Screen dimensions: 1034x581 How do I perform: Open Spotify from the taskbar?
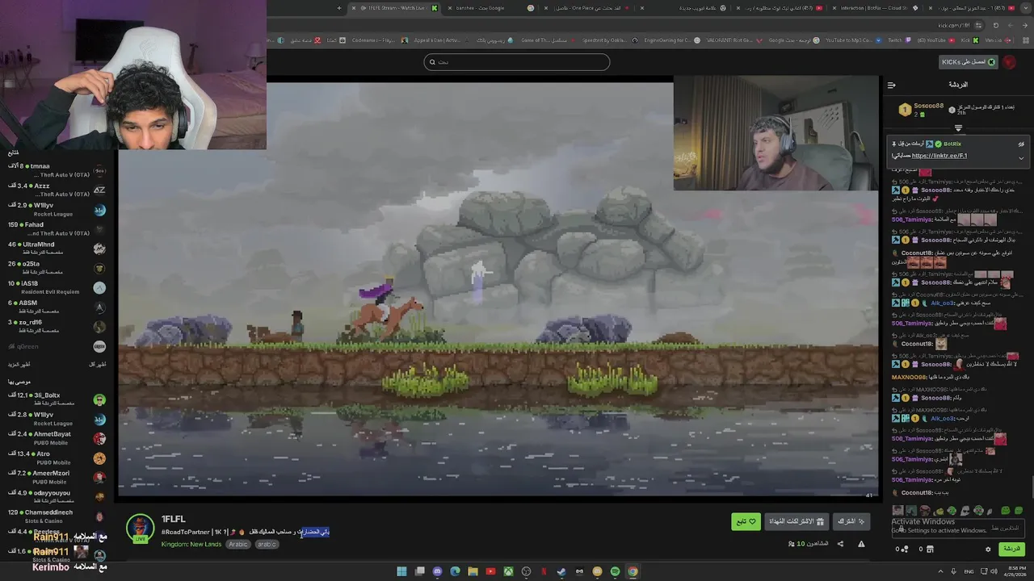point(615,571)
